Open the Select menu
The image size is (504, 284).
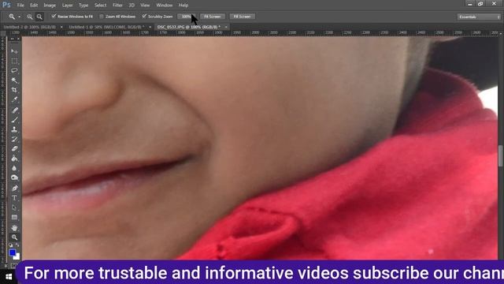(x=100, y=6)
